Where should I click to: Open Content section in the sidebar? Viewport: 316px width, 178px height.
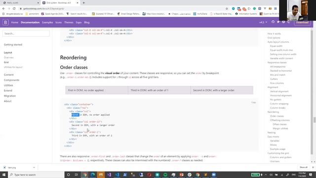tap(9, 75)
